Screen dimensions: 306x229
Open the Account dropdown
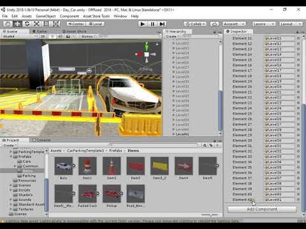pos(235,24)
